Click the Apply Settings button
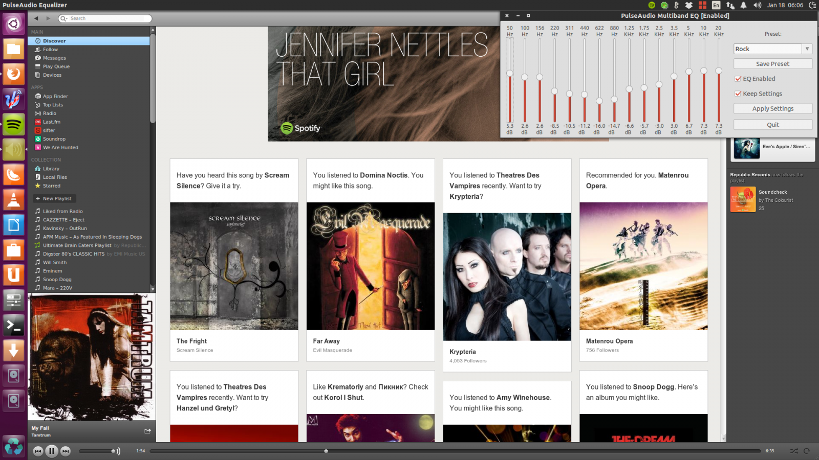Screen dimensions: 819x460 coord(772,109)
